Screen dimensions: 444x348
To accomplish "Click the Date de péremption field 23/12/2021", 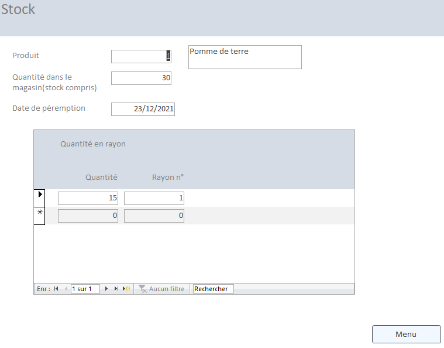I will pyautogui.click(x=143, y=109).
